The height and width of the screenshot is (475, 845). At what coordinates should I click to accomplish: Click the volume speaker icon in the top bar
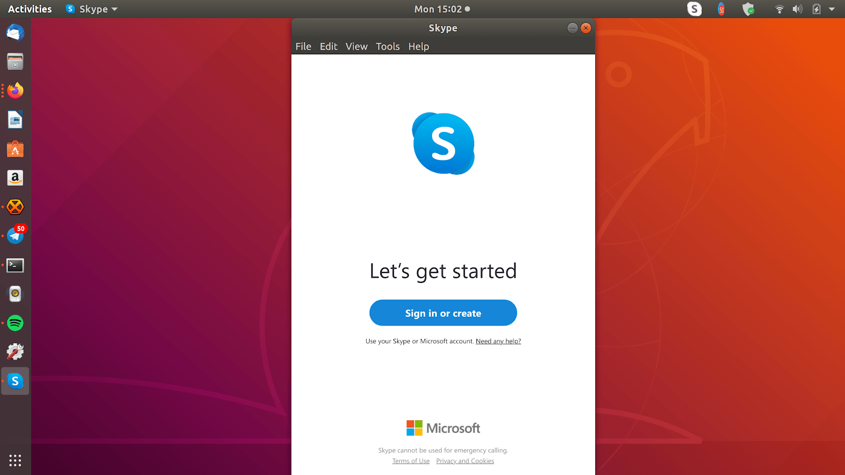point(797,9)
